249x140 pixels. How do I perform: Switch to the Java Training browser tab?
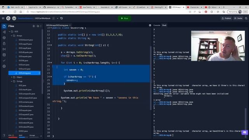point(87,7)
